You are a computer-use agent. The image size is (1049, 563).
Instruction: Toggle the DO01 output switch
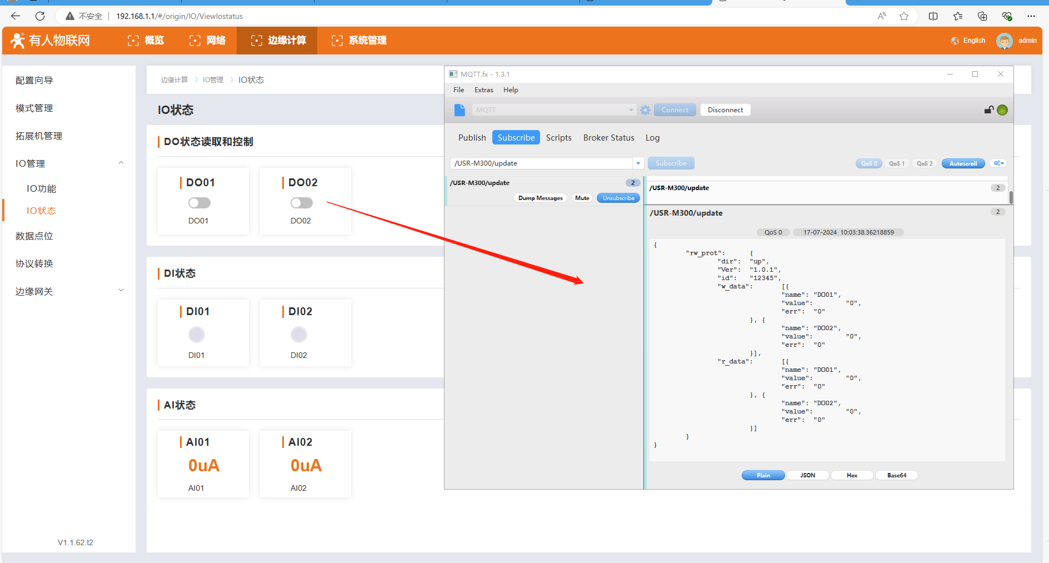[x=199, y=203]
